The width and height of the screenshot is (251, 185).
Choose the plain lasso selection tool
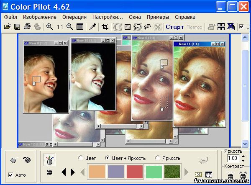pos(148,27)
